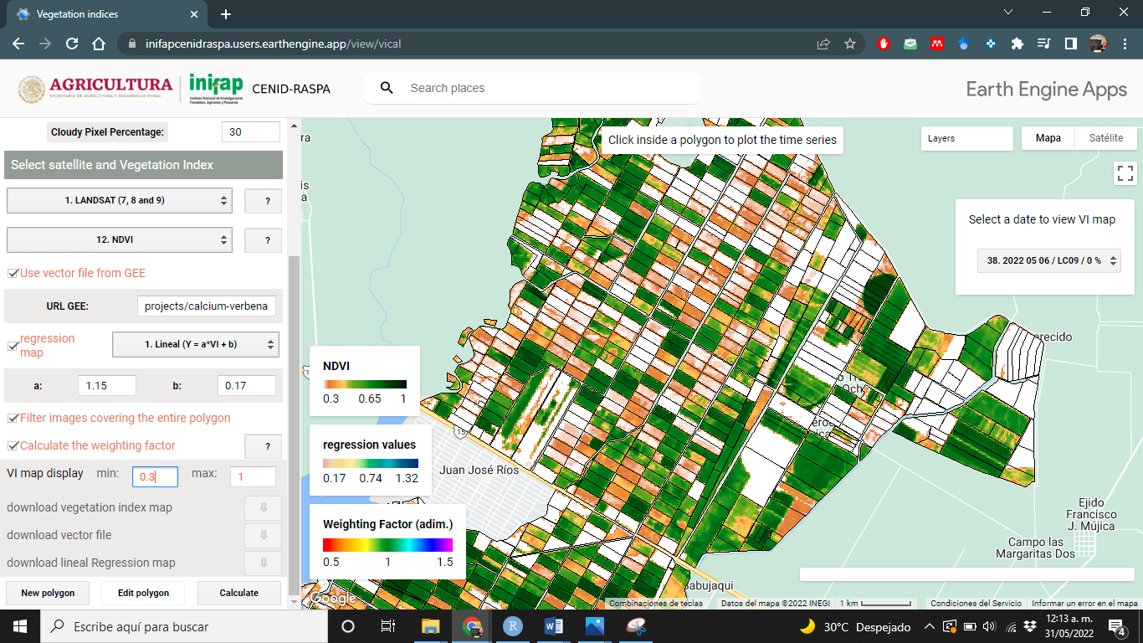Image resolution: width=1143 pixels, height=643 pixels.
Task: Open Word from the taskbar
Action: tap(554, 626)
